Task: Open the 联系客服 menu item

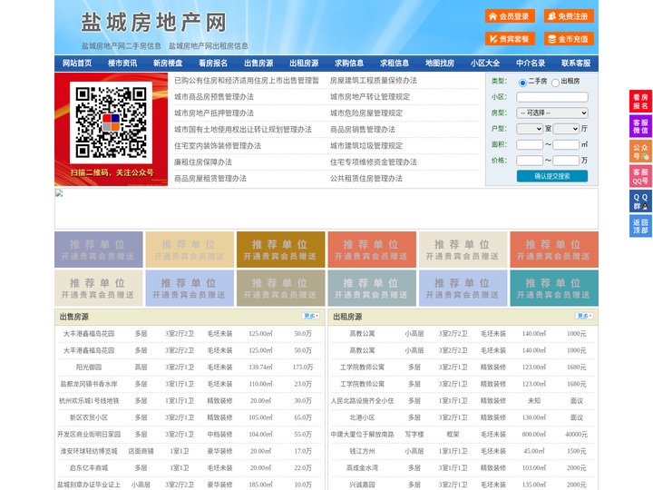Action: pyautogui.click(x=576, y=64)
